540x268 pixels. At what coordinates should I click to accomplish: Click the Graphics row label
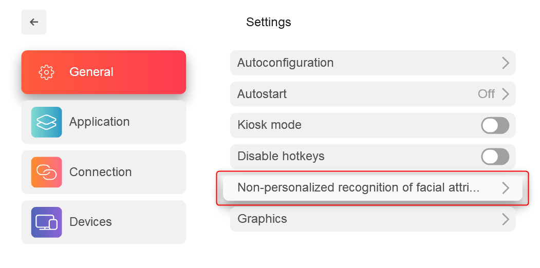click(x=262, y=219)
